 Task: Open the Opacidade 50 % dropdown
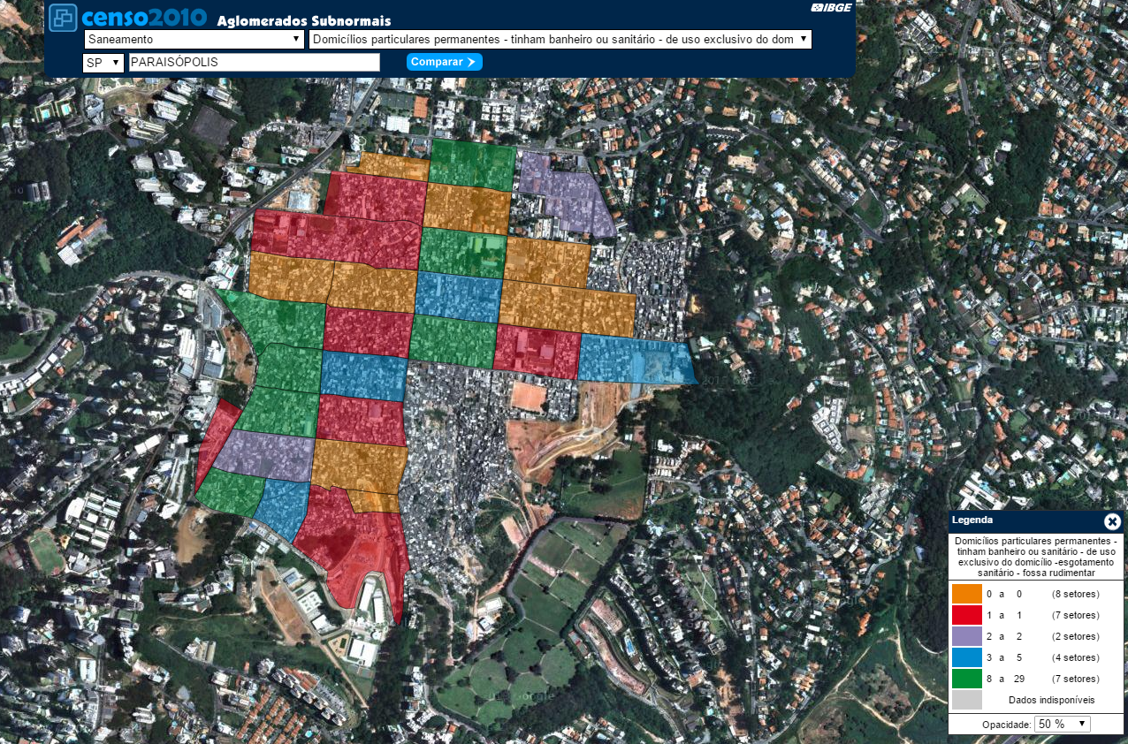pyautogui.click(x=1063, y=724)
